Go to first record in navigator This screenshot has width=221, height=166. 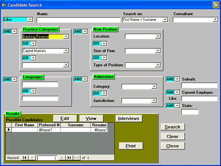24,158
